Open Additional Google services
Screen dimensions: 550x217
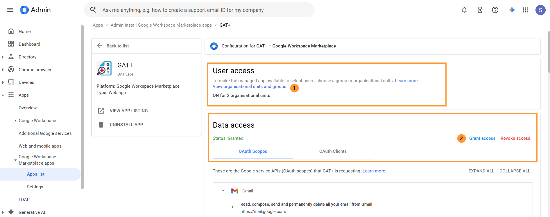pos(45,133)
